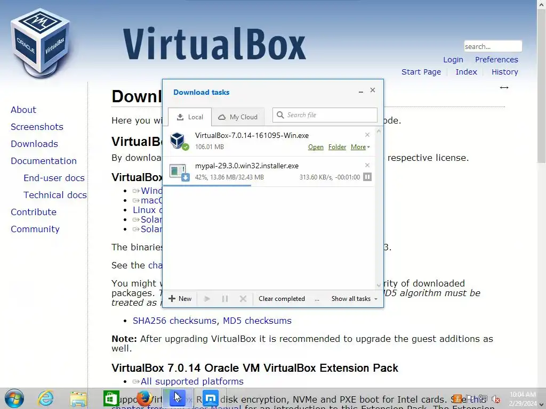Screen dimensions: 546x409
Task: Minimize the Download tasks dialog
Action: (361, 91)
